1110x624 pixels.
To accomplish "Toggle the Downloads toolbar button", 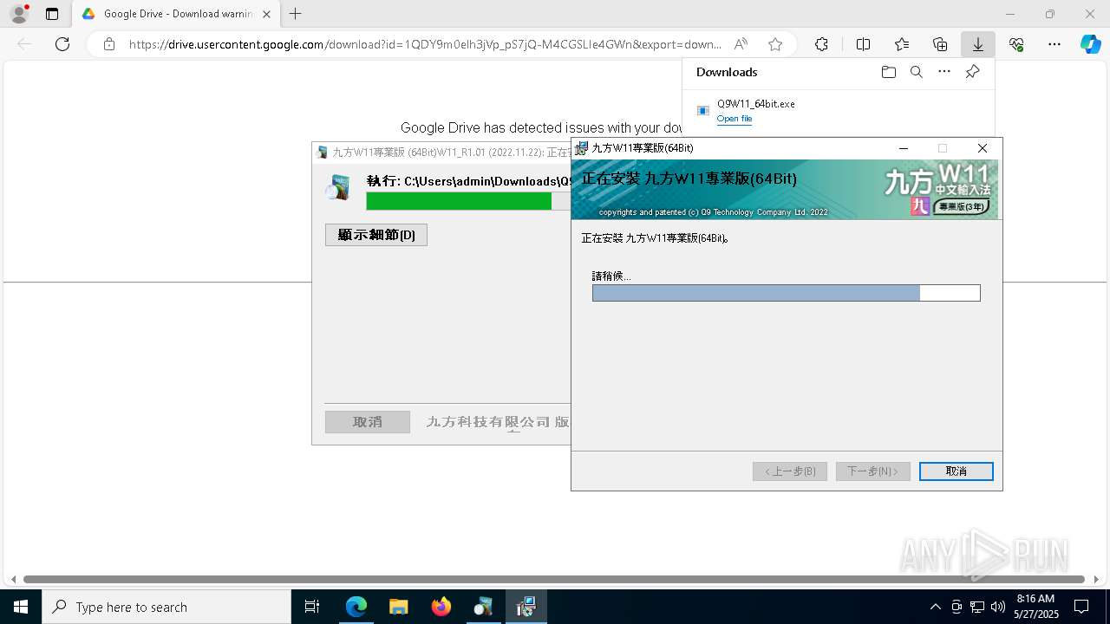I will tap(977, 44).
